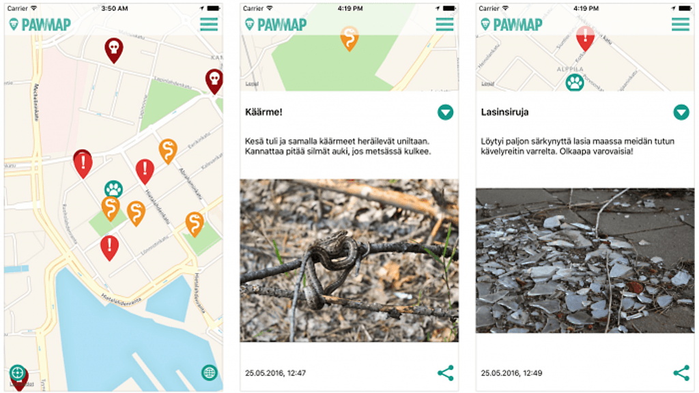This screenshot has height=393, width=699.
Task: Open hamburger menu on the map screen
Action: point(209,24)
